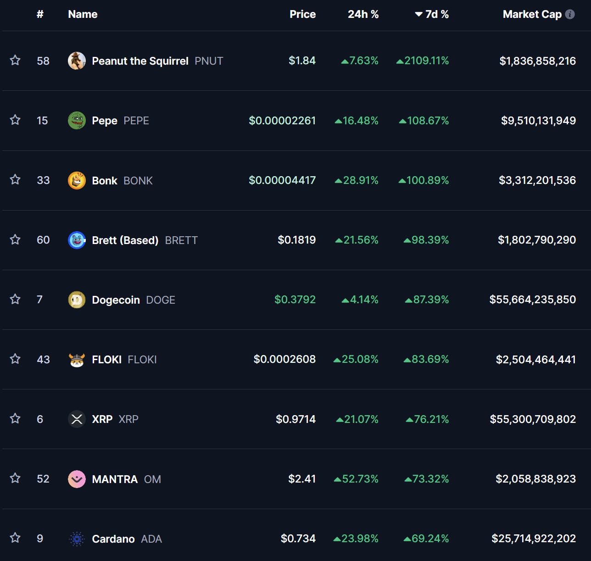This screenshot has height=561, width=591.
Task: Sort by 24h % column header
Action: 363,14
